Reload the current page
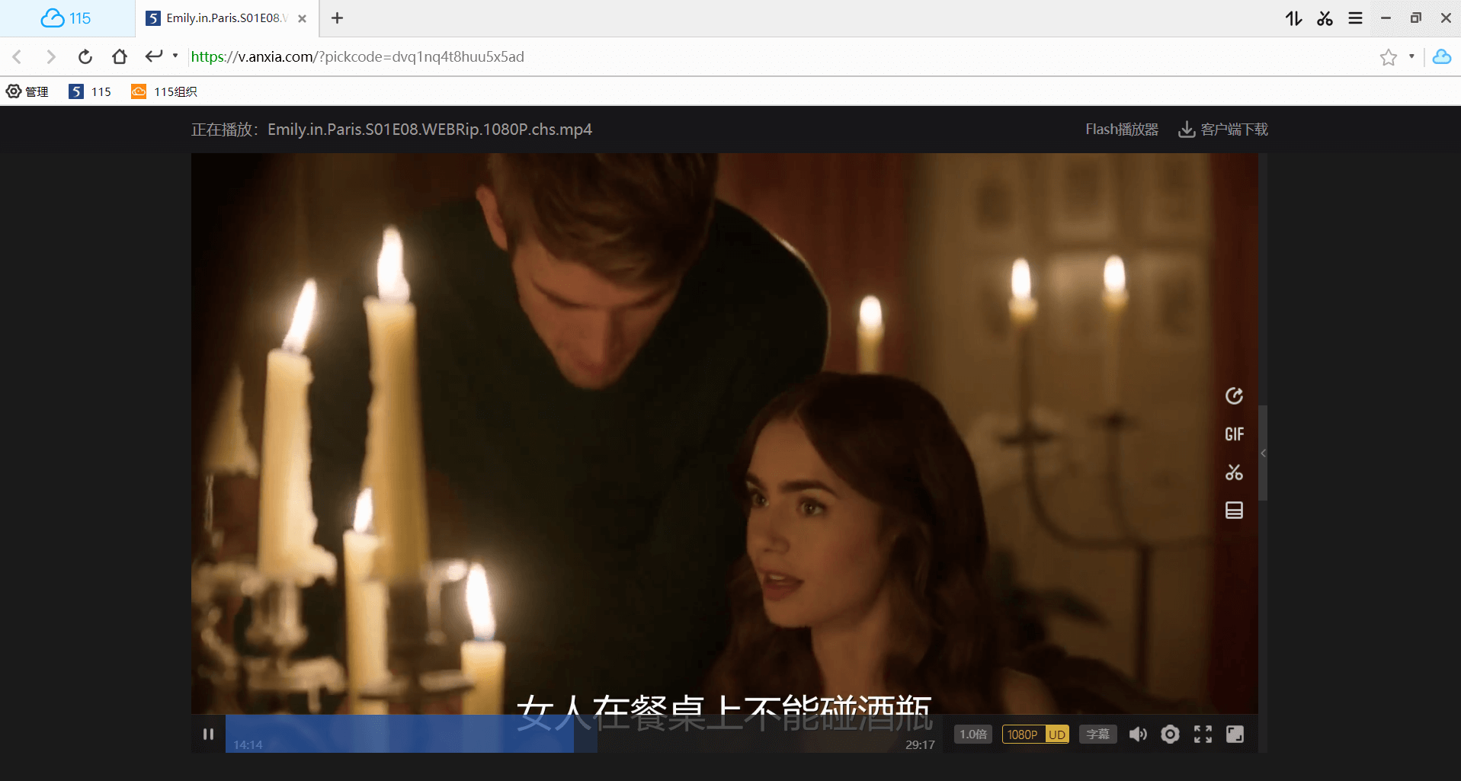 [x=85, y=56]
